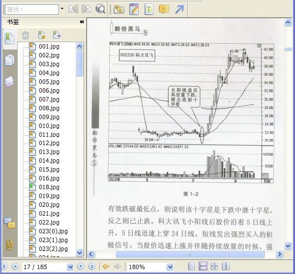This screenshot has height=274, width=295.
Task: Select the highlighter pen tool
Action: tap(119, 9)
